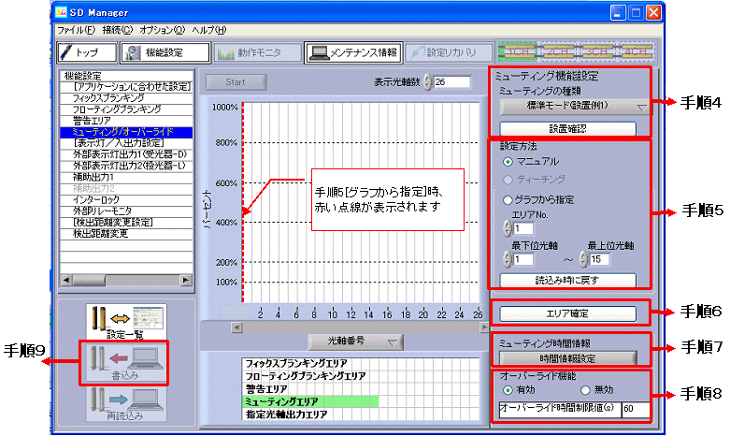The image size is (730, 436).
Task: Select ミューティング/オーバーライド list item
Action: coord(126,132)
